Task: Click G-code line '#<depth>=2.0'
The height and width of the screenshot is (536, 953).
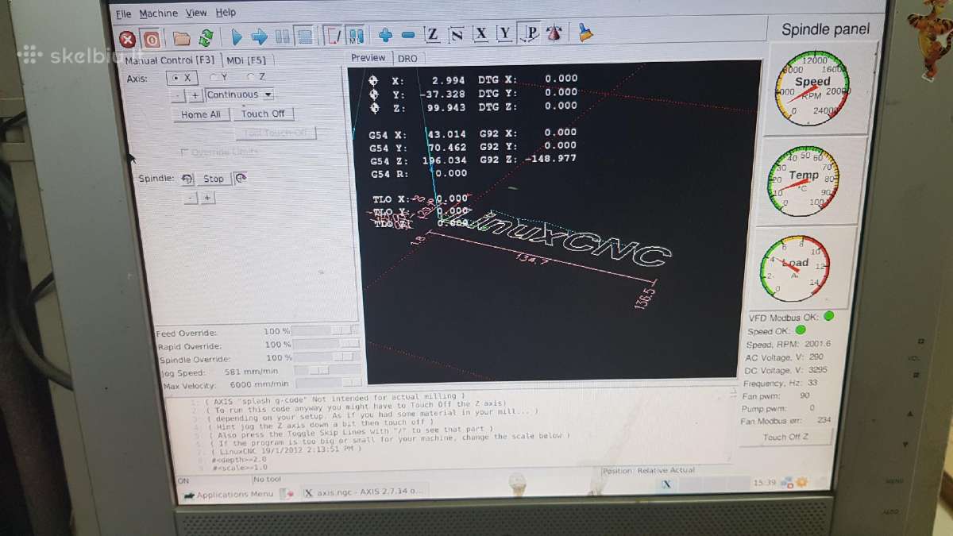Action: [x=240, y=458]
